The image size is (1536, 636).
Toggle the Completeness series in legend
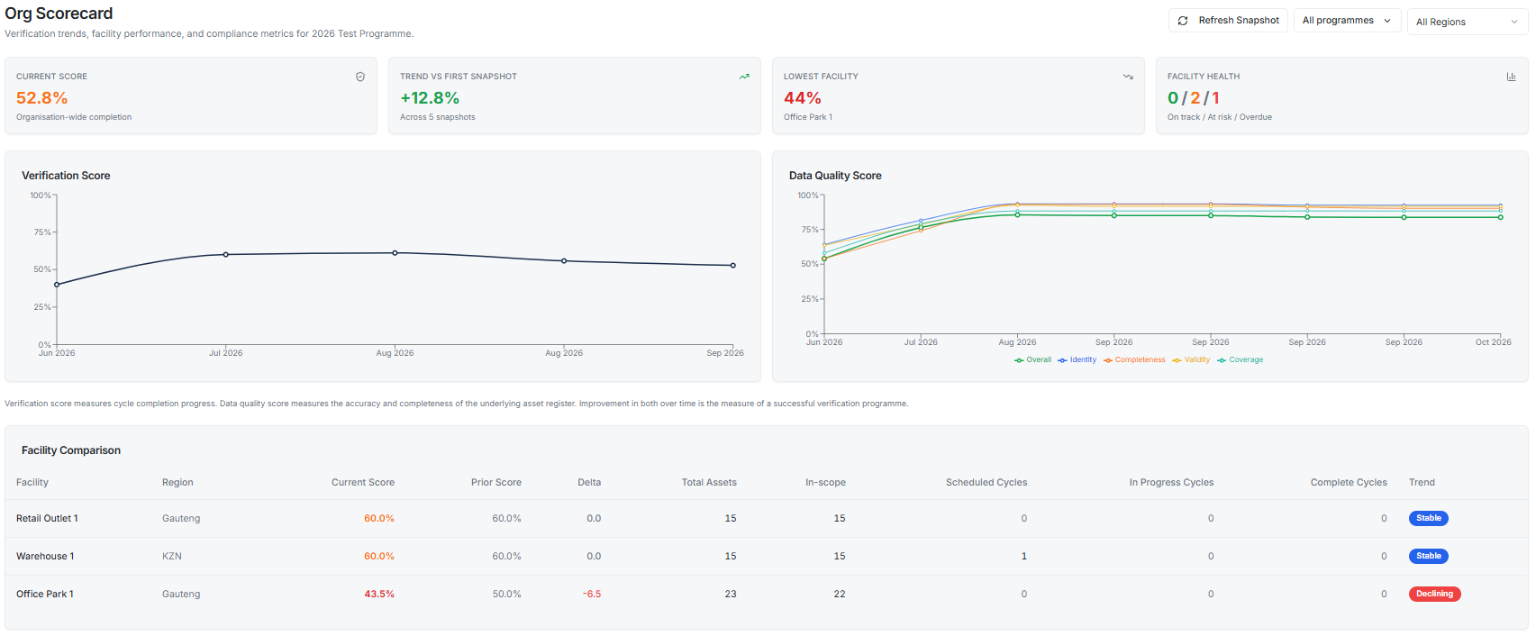tap(1134, 360)
